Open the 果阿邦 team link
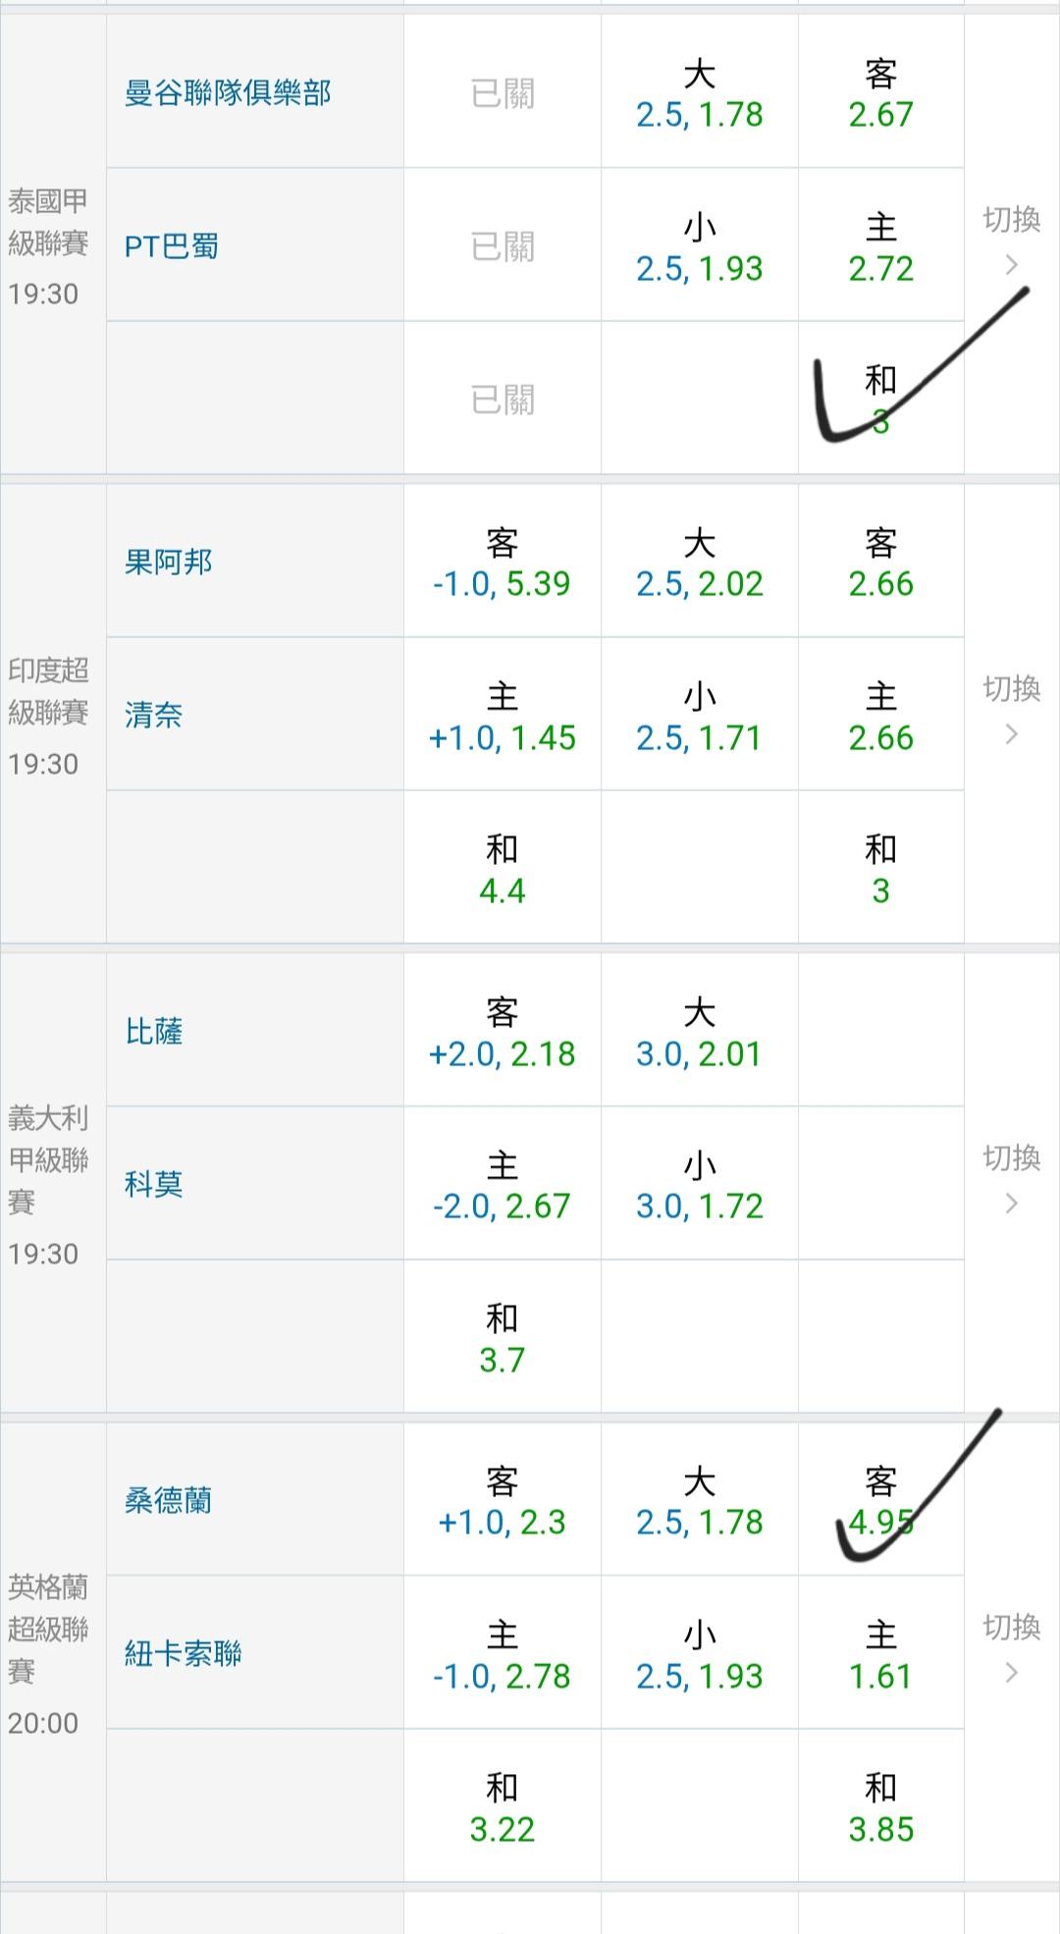Screen dimensions: 1060x1934 (169, 562)
